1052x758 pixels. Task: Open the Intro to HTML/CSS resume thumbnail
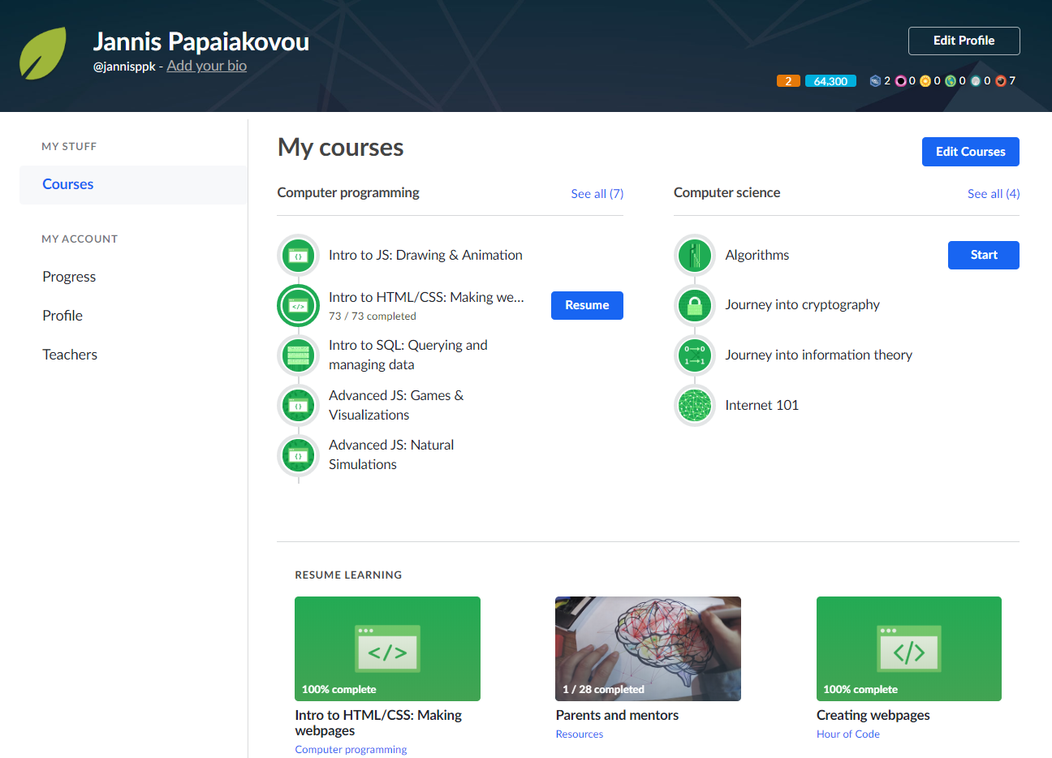(387, 648)
